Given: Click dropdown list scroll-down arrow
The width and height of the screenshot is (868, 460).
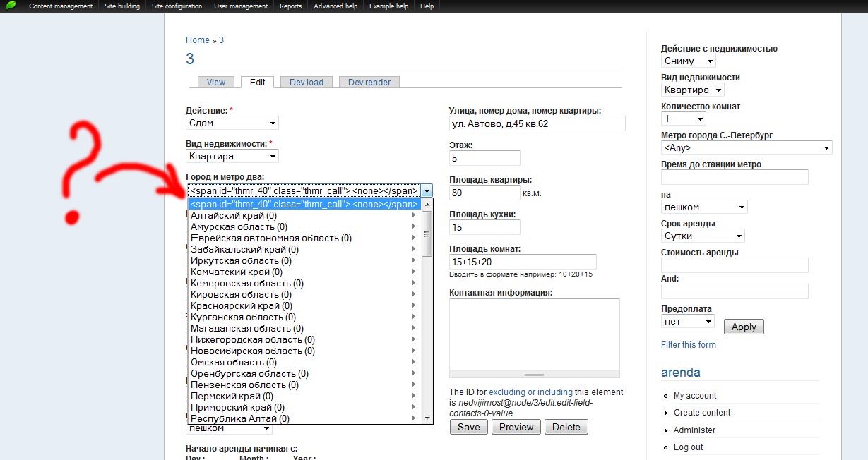Looking at the screenshot, I should [427, 418].
